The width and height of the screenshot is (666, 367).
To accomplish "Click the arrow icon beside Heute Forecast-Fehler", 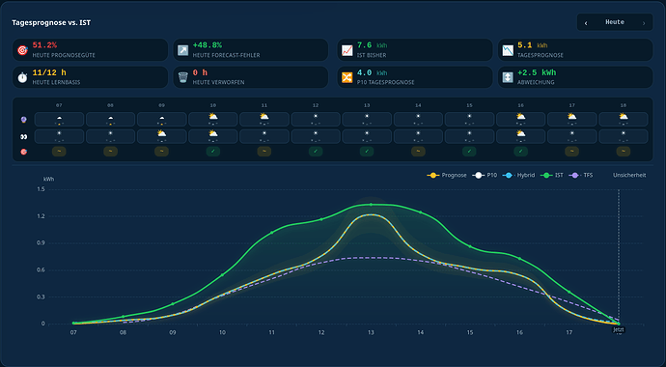I will click(x=182, y=50).
